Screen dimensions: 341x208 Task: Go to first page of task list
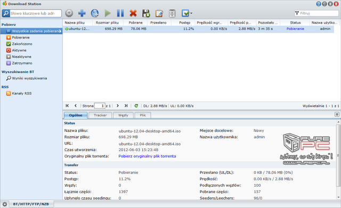click(x=67, y=106)
